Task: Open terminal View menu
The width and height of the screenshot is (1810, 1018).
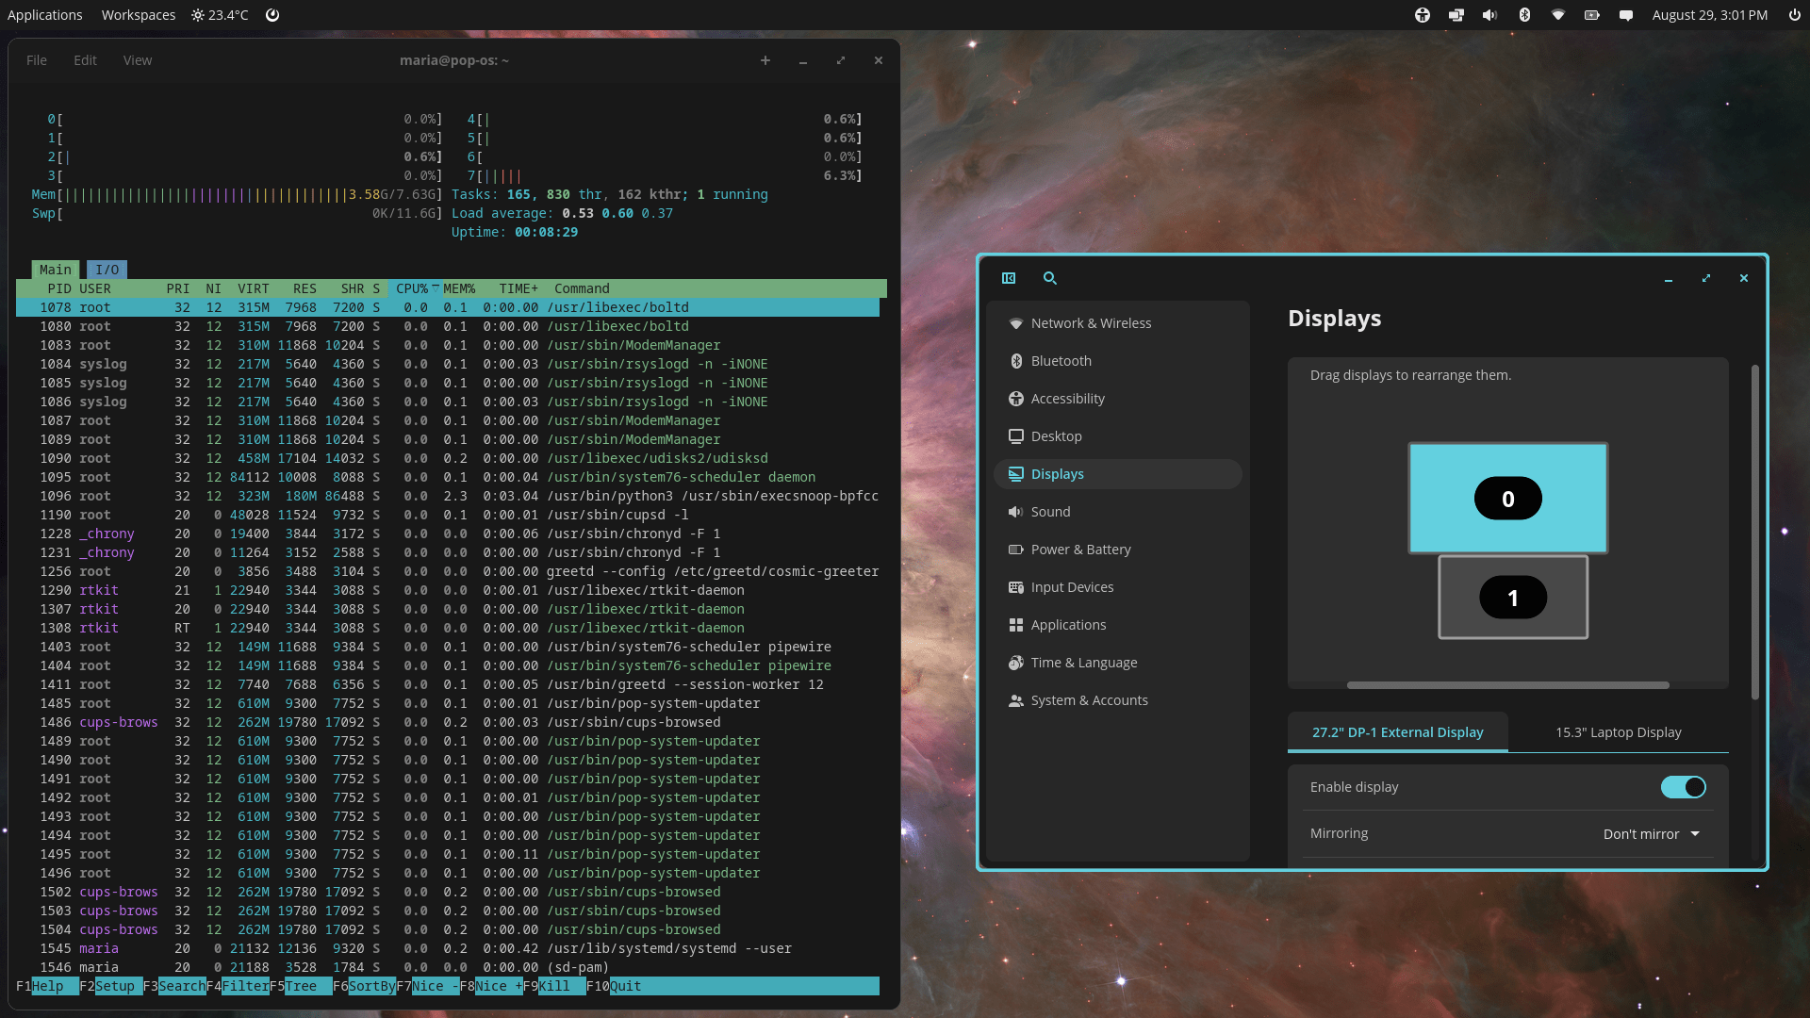Action: coord(137,60)
